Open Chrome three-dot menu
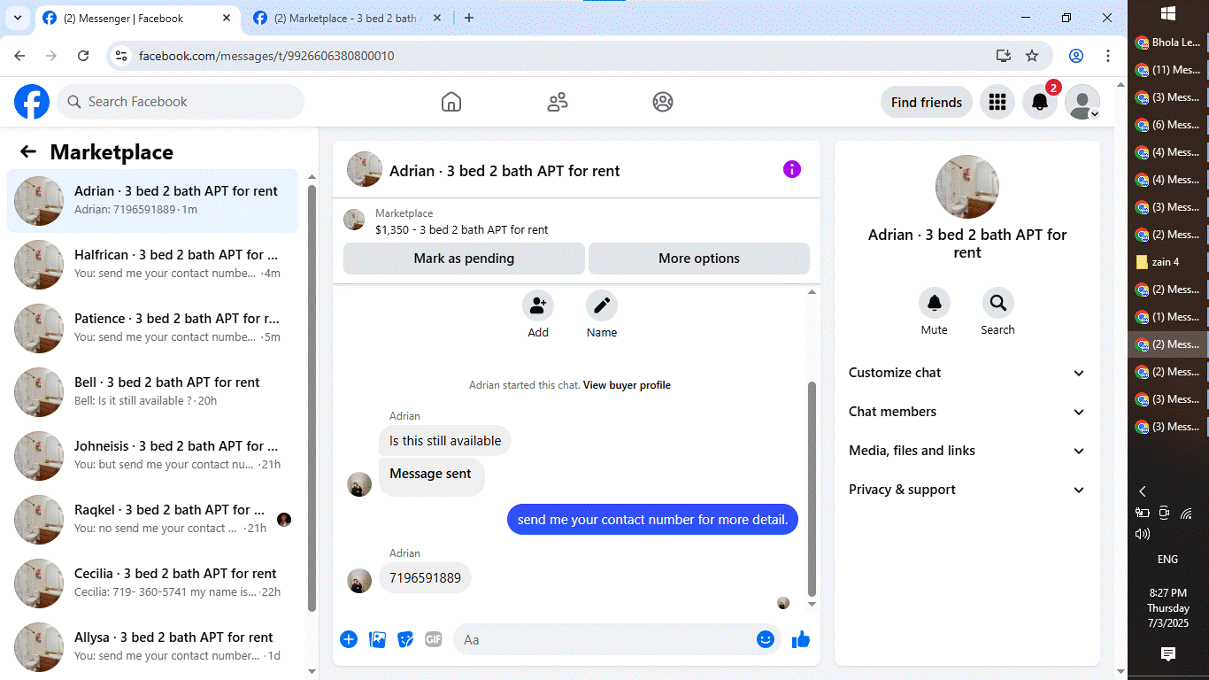The height and width of the screenshot is (680, 1209). [x=1108, y=56]
